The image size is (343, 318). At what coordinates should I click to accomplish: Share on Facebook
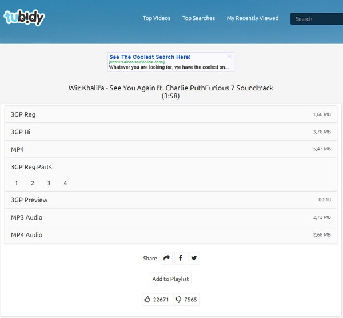(x=180, y=259)
